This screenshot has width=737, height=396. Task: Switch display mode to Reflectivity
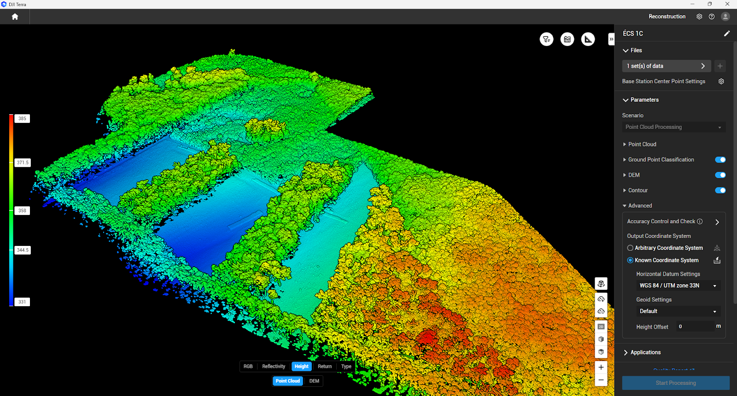tap(274, 367)
